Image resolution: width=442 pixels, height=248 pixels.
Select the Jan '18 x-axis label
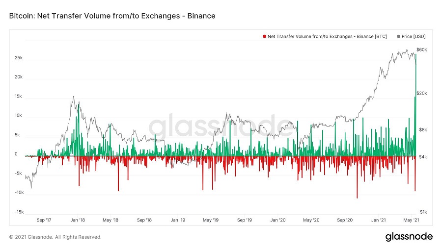pos(77,221)
